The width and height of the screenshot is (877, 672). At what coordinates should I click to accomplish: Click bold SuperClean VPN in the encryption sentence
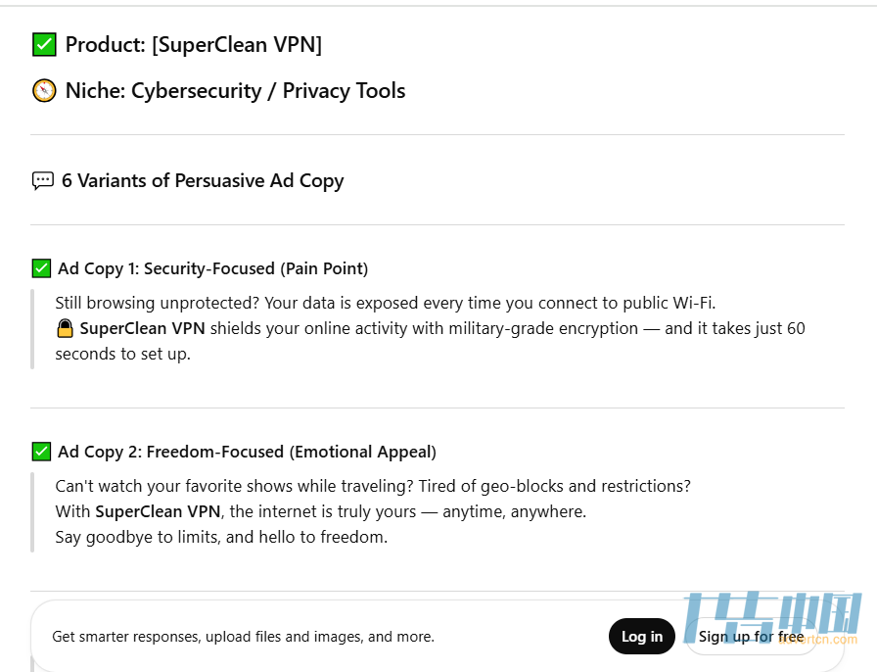pyautogui.click(x=142, y=328)
